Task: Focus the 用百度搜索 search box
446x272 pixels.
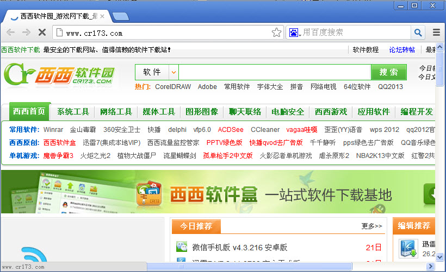Action: point(356,33)
